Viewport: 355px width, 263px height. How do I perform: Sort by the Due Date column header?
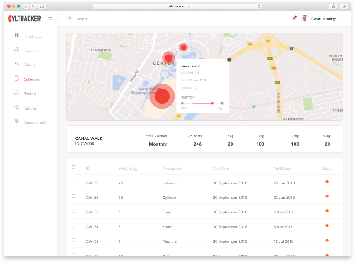pos(220,168)
